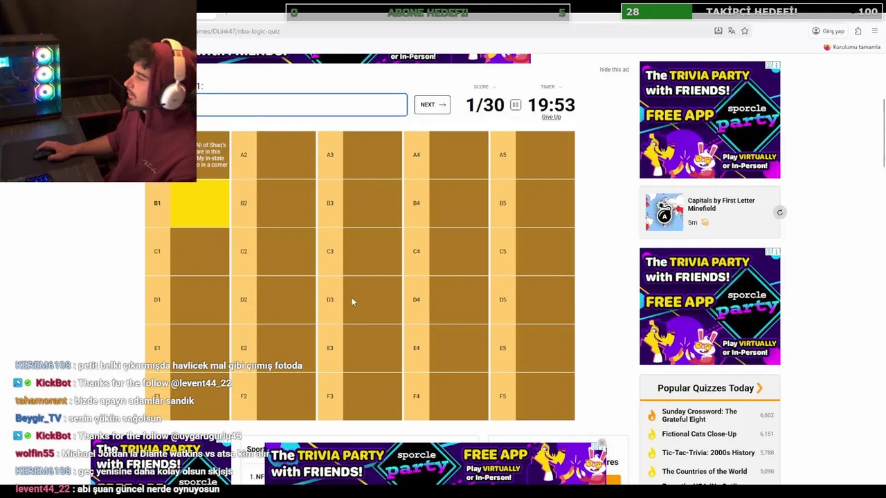Select grid cell F5
886x498 pixels.
532,397
